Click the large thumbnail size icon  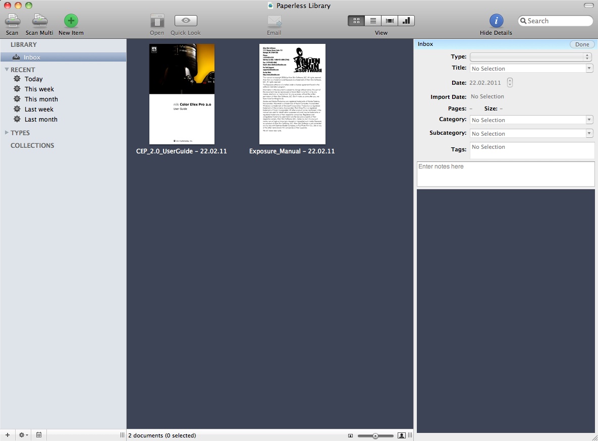[401, 435]
